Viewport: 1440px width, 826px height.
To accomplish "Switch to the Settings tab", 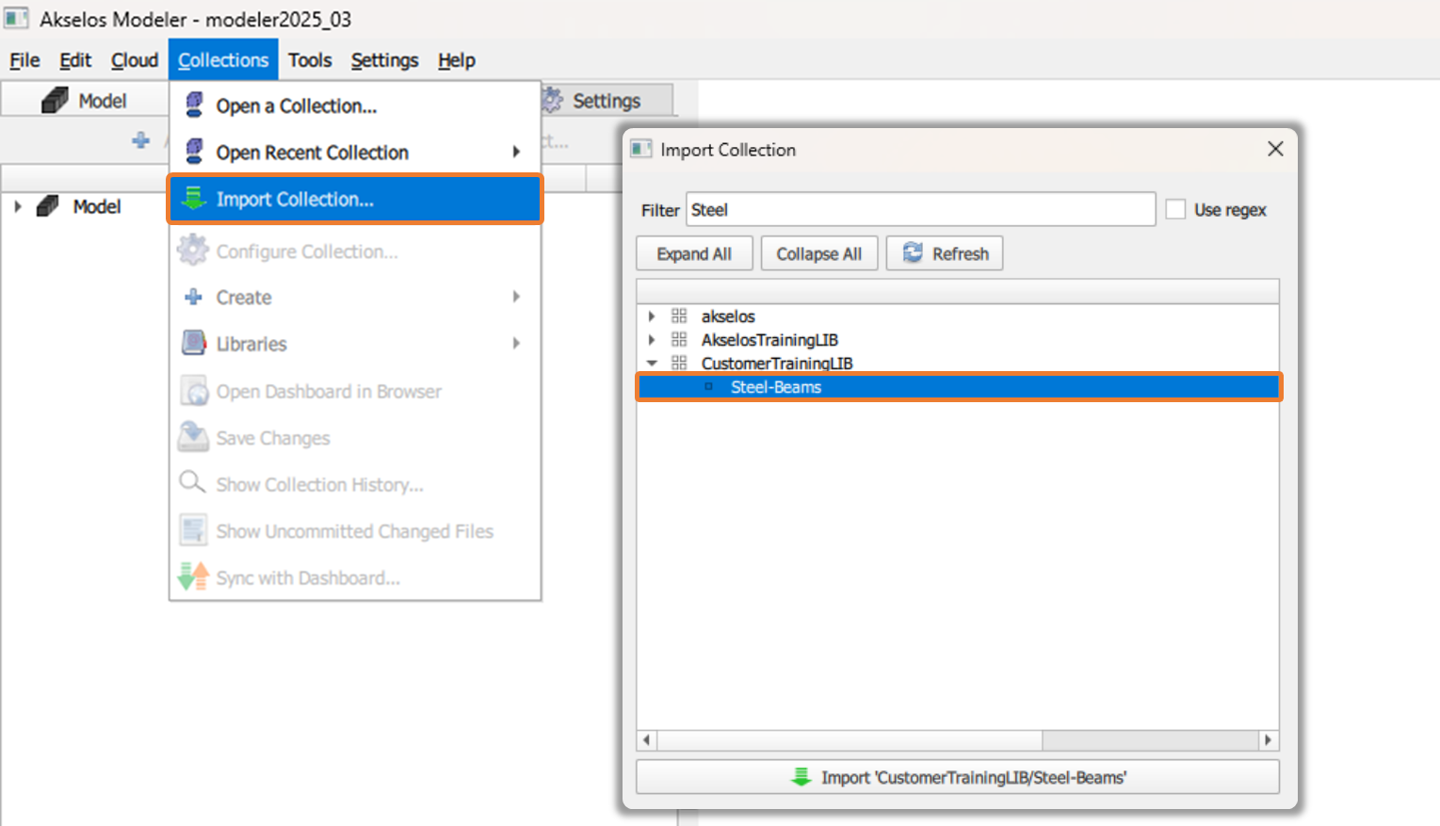I will point(607,100).
